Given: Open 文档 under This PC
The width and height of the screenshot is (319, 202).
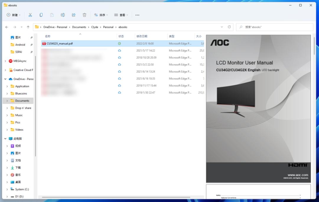Looking at the screenshot, I should pos(18,160).
